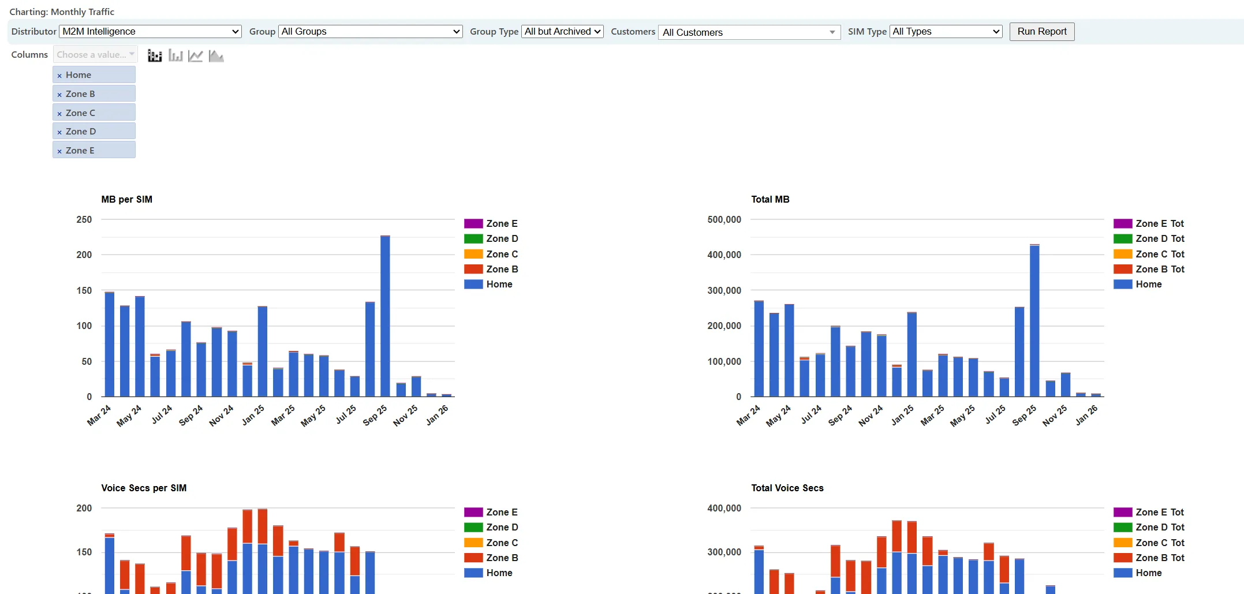The width and height of the screenshot is (1244, 594).
Task: Select the line chart type icon
Action: 196,55
